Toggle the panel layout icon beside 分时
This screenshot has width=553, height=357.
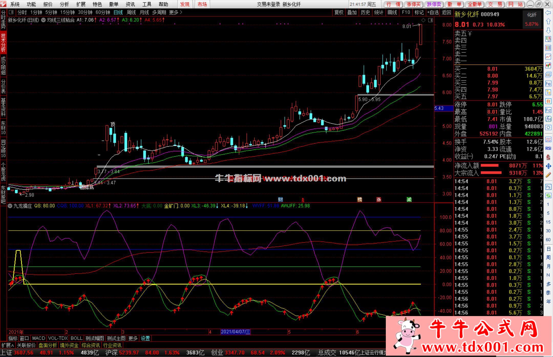point(11,12)
